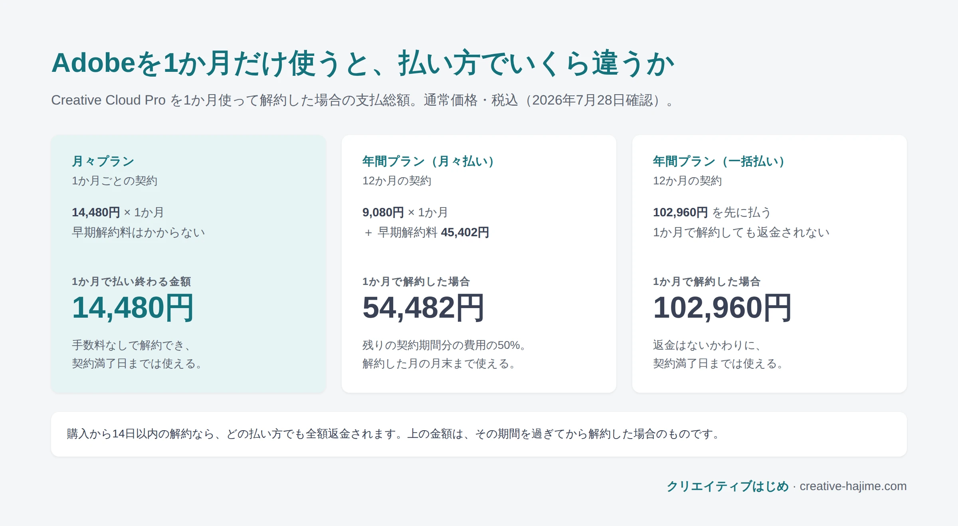
Task: Click '＋ 早期解約料 45,402円' line
Action: pos(426,232)
